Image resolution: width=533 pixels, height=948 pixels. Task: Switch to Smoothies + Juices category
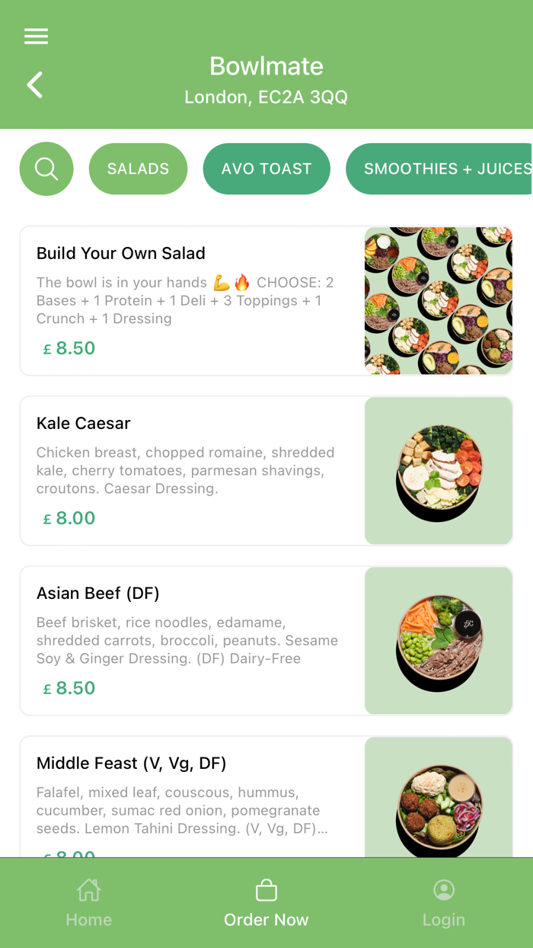click(442, 168)
